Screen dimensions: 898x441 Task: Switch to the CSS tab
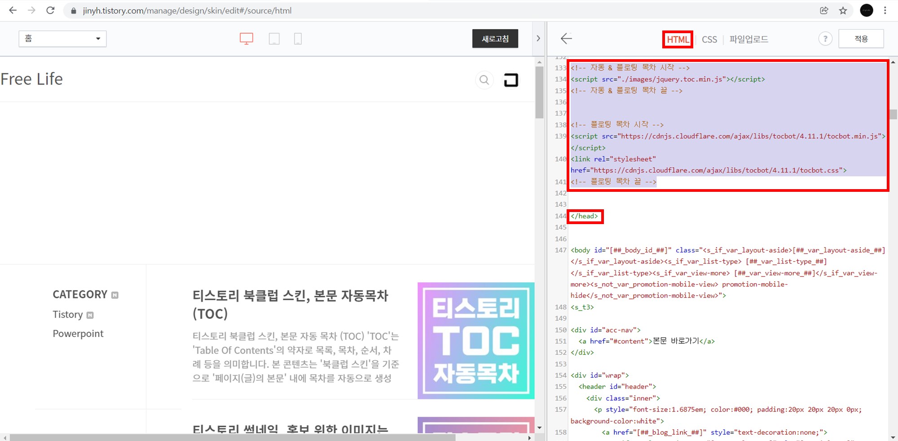click(x=709, y=39)
